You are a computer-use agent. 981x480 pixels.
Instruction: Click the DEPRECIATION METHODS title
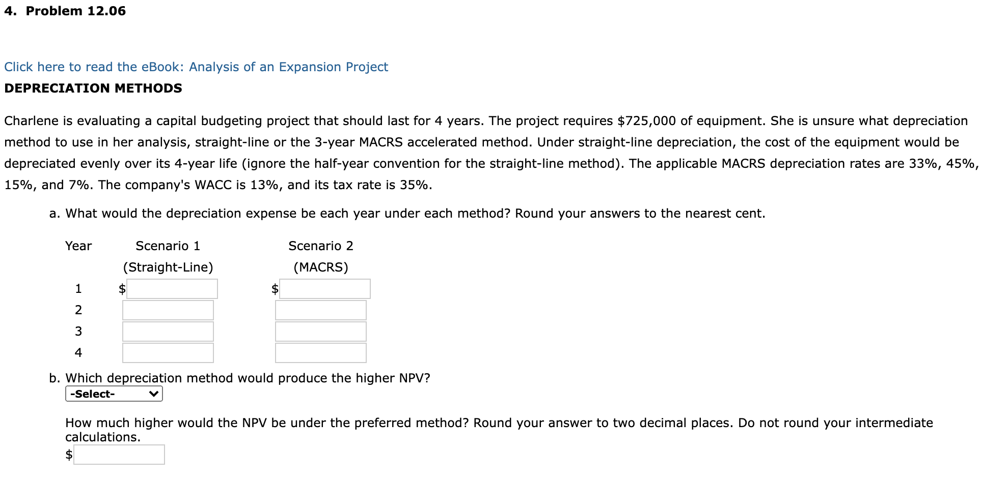[93, 88]
